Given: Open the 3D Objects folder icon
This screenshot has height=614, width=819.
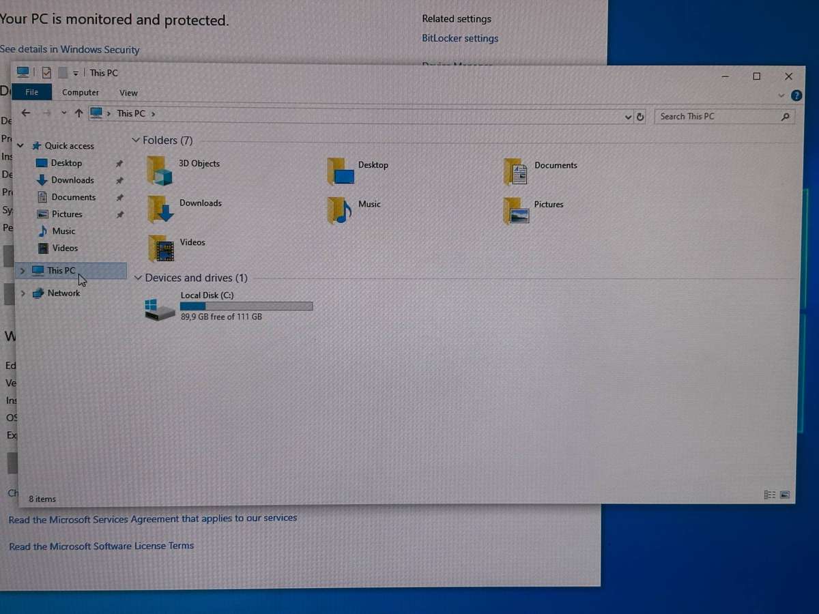Looking at the screenshot, I should tap(160, 171).
